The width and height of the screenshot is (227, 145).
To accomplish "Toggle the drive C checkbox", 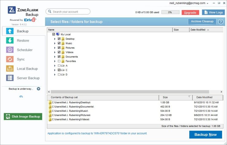I will 59,70.
